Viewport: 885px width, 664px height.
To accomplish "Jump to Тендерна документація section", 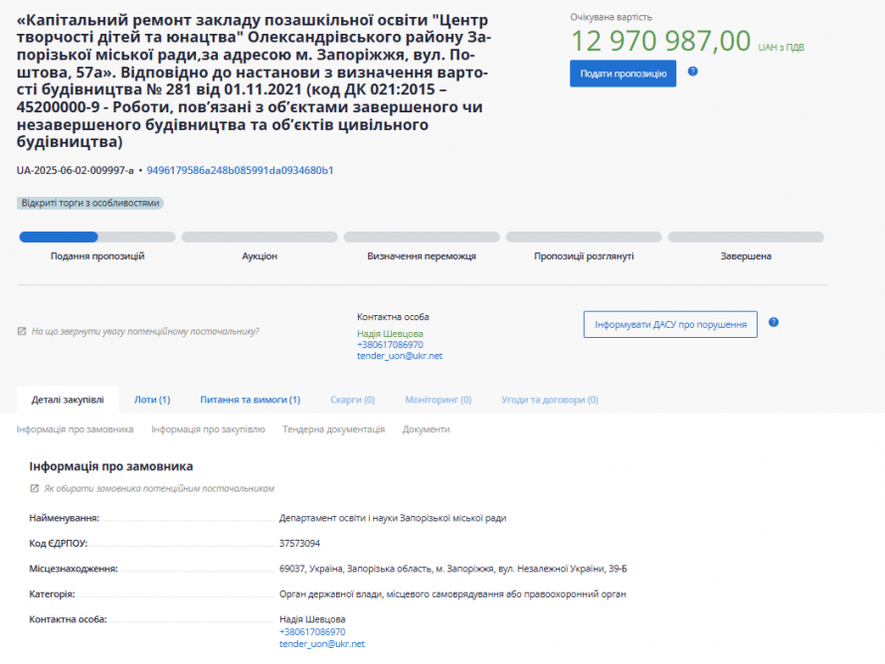I will tap(333, 429).
